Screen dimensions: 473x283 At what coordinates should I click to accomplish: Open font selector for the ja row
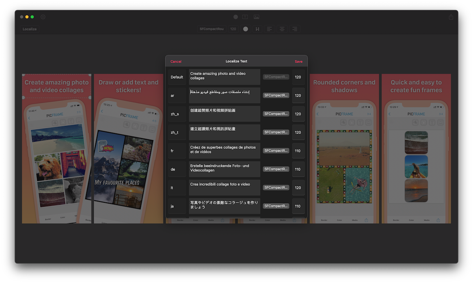(x=276, y=206)
